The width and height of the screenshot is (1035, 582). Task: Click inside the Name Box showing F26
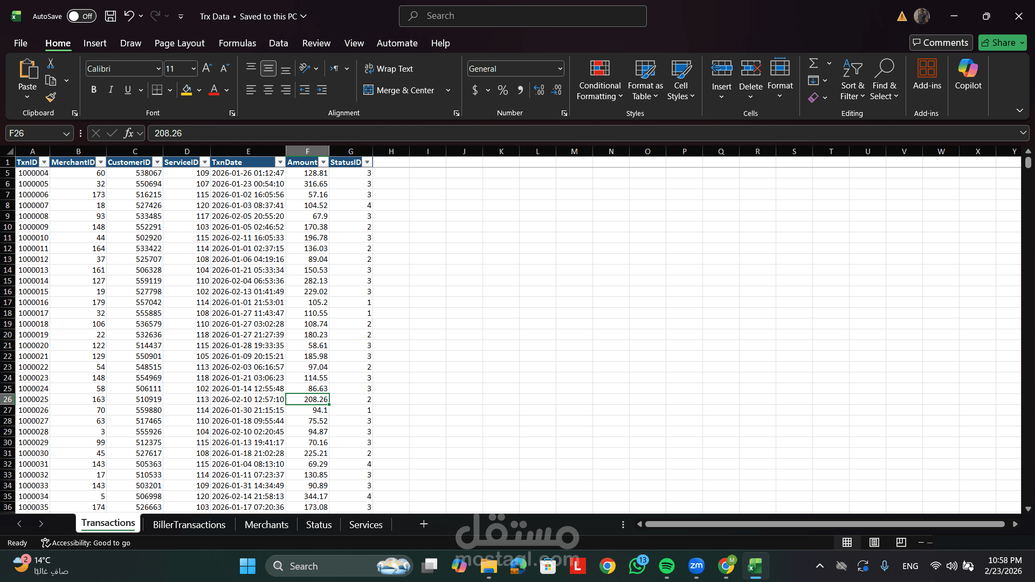[x=33, y=133]
